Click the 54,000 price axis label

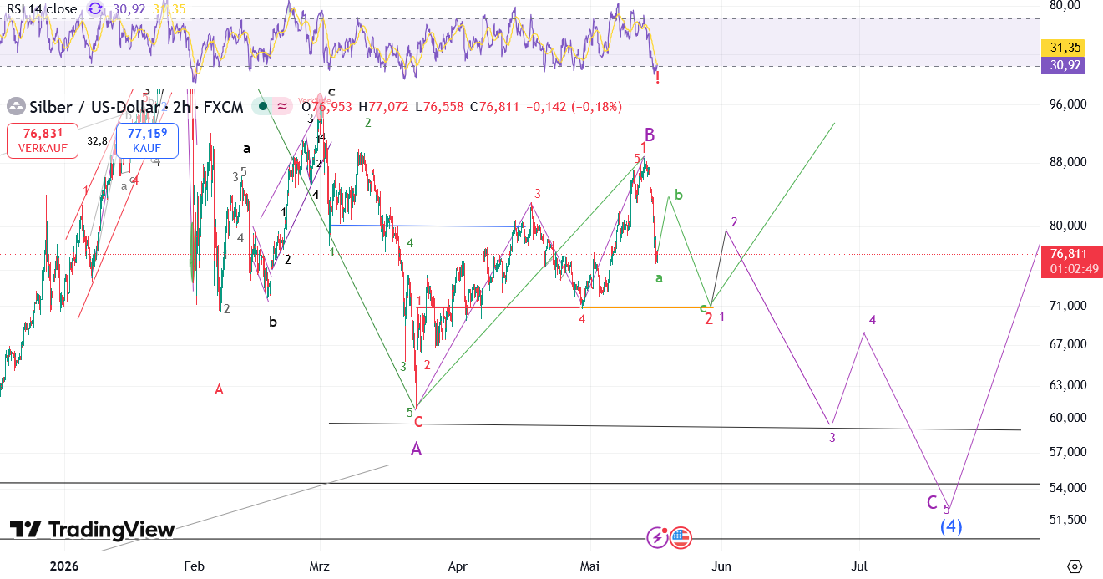(x=1068, y=488)
